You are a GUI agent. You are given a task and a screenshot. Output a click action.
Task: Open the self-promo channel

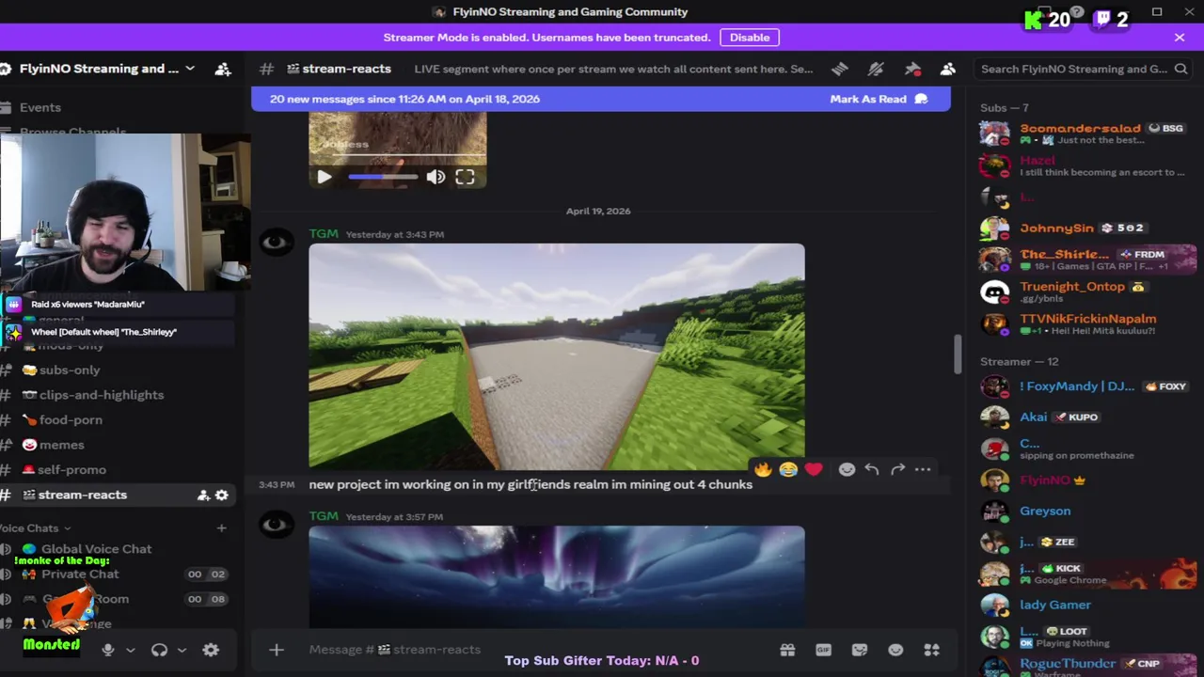click(72, 470)
